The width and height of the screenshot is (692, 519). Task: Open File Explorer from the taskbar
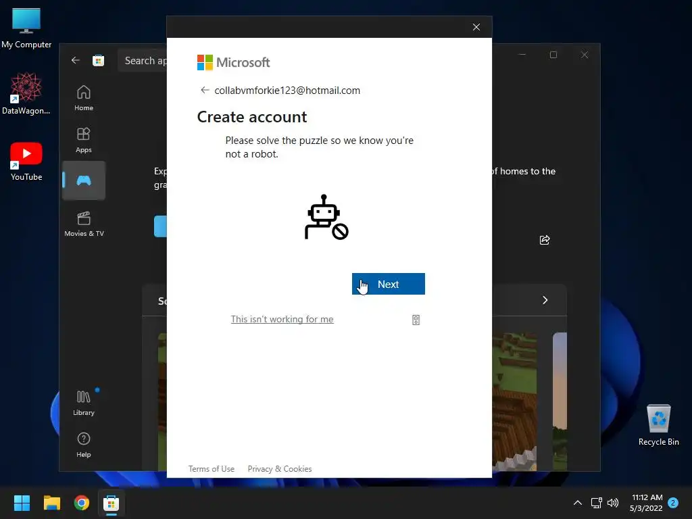click(51, 503)
